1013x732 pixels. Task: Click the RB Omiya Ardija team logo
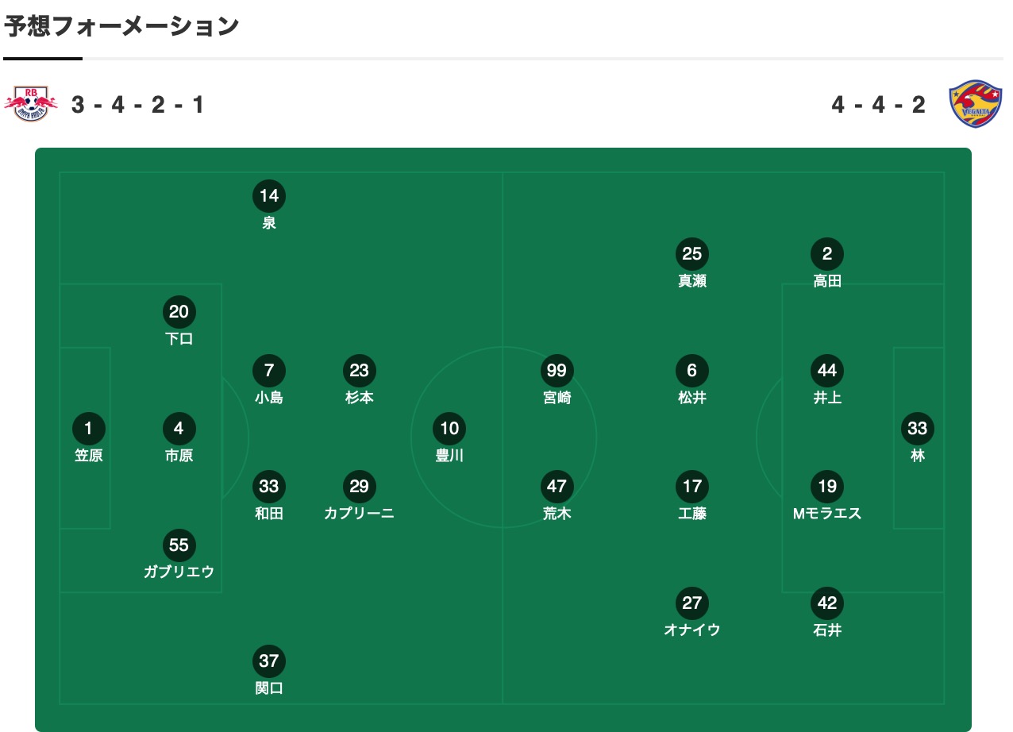(31, 104)
